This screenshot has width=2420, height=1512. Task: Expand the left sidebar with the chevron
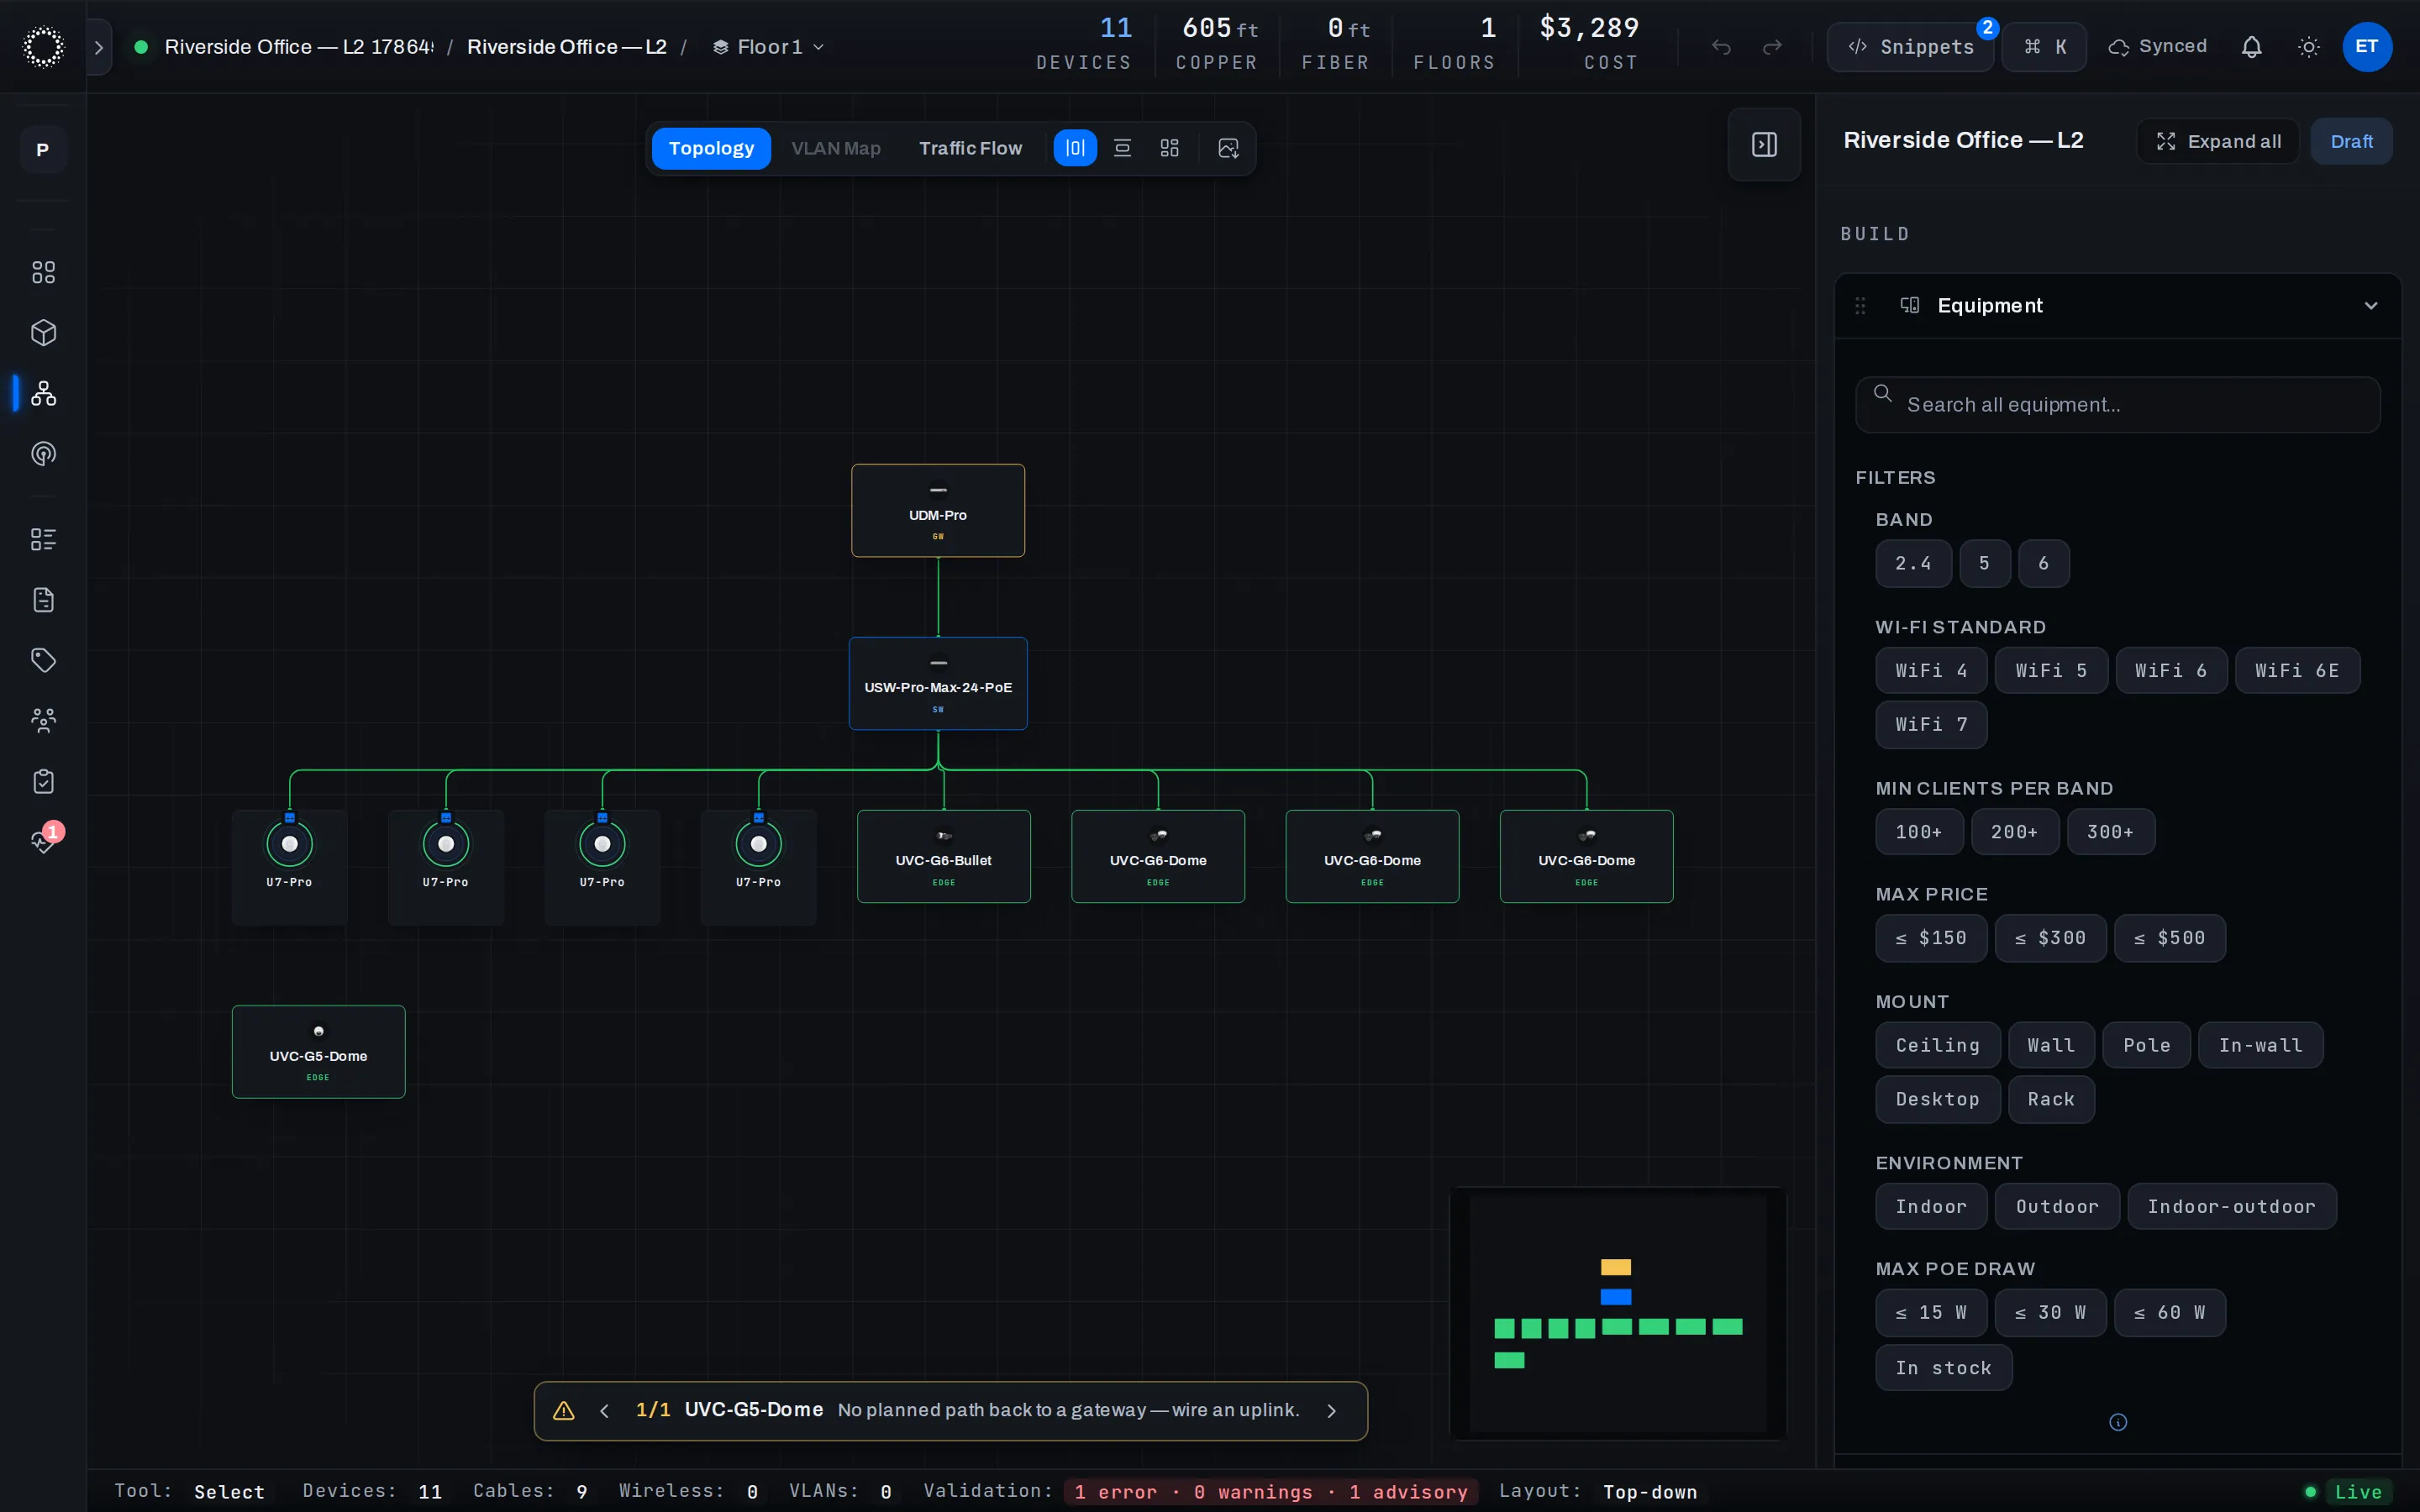(x=98, y=47)
